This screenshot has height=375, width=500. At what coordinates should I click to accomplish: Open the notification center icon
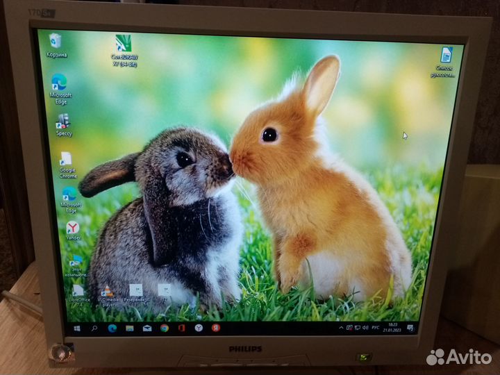point(410,328)
